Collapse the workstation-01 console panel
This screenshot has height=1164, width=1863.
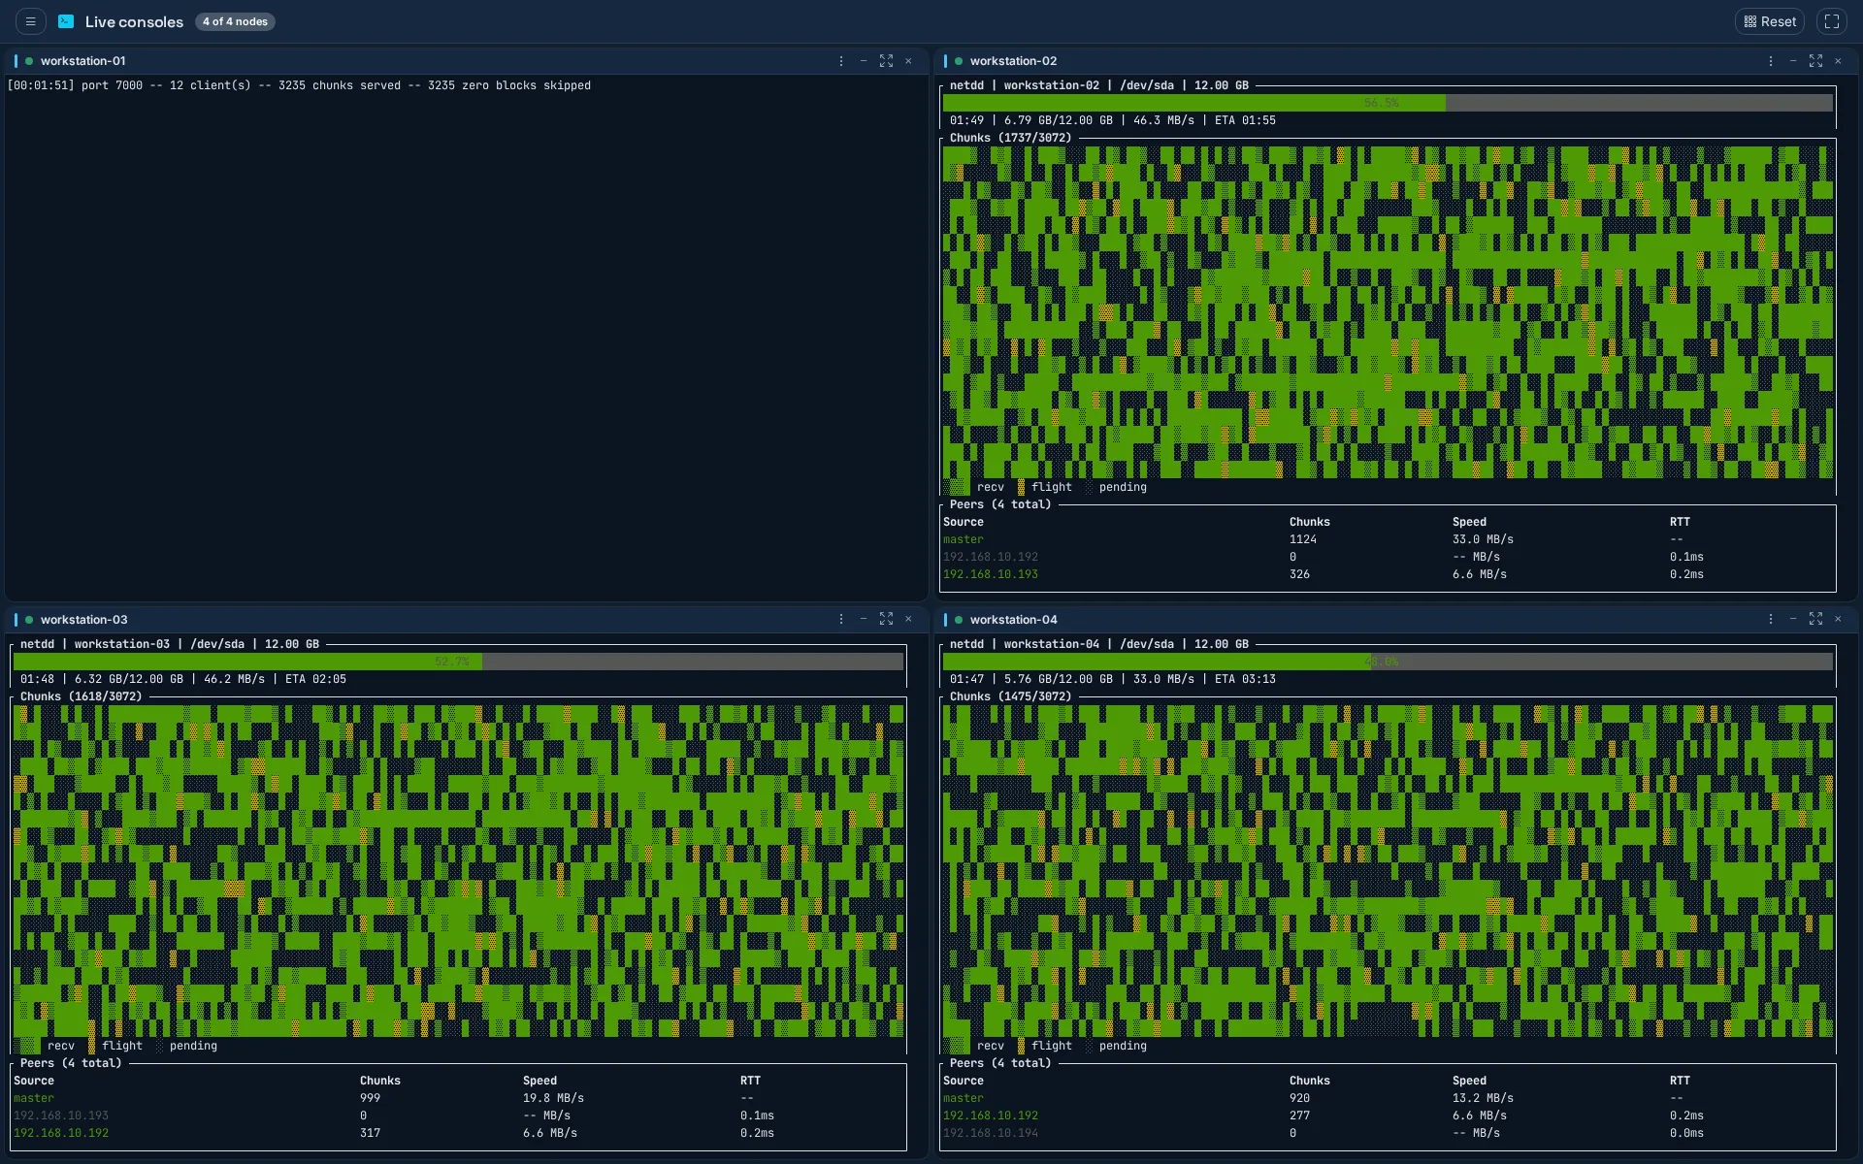point(864,61)
